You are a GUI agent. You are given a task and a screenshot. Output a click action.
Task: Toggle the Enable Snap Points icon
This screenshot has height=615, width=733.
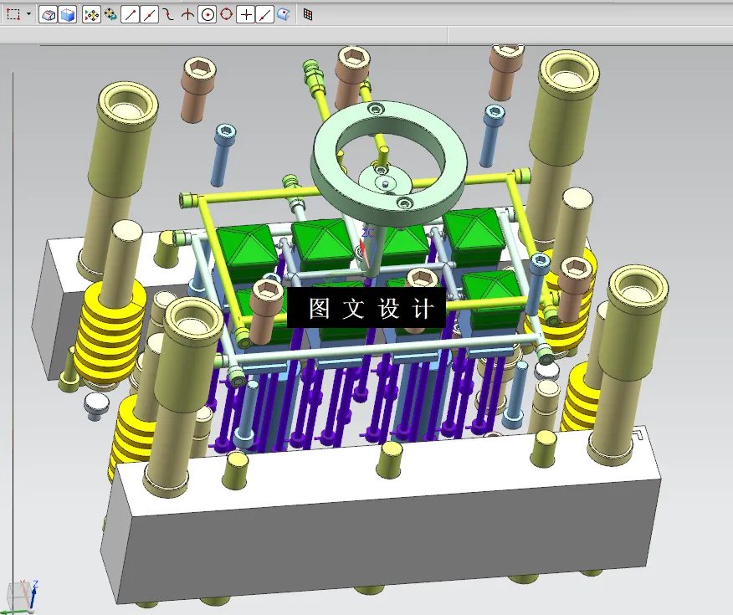92,15
